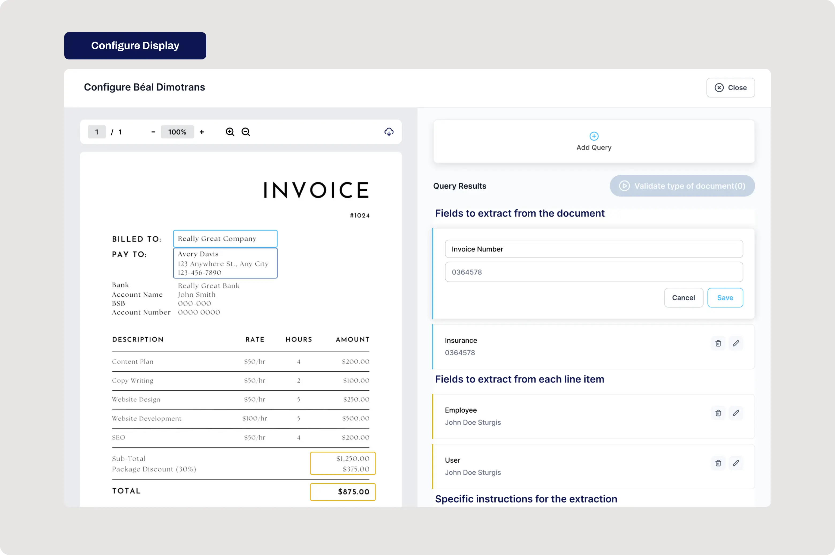Image resolution: width=835 pixels, height=555 pixels.
Task: Save the Invoice Number field
Action: [725, 298]
